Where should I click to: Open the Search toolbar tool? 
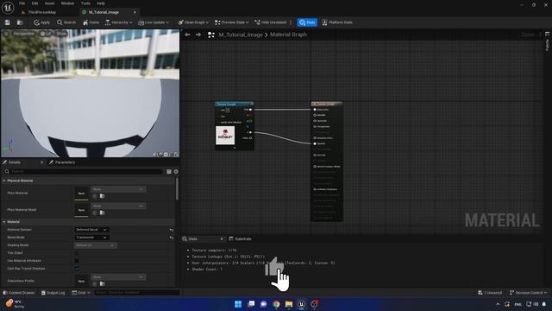tap(66, 22)
